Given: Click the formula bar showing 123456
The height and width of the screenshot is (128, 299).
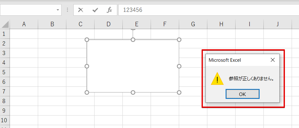Looking at the screenshot, I should (208, 10).
